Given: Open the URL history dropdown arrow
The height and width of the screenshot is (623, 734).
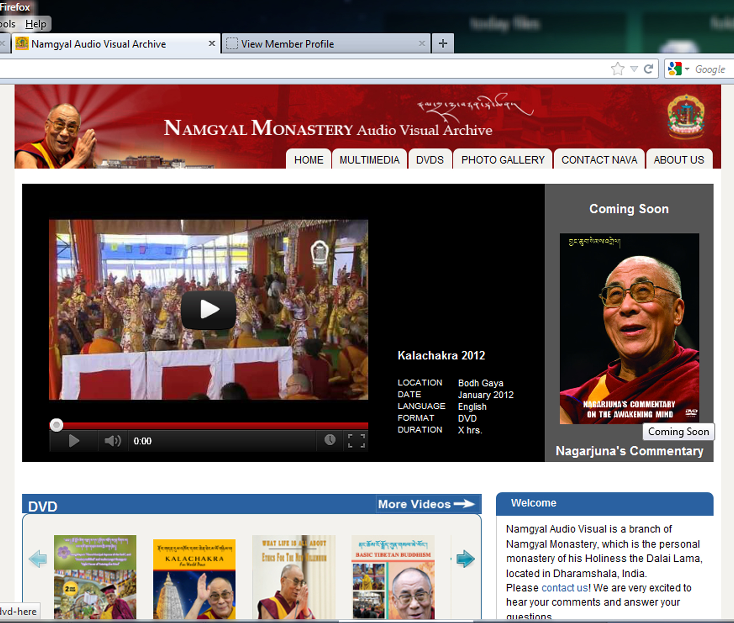Looking at the screenshot, I should pyautogui.click(x=634, y=69).
